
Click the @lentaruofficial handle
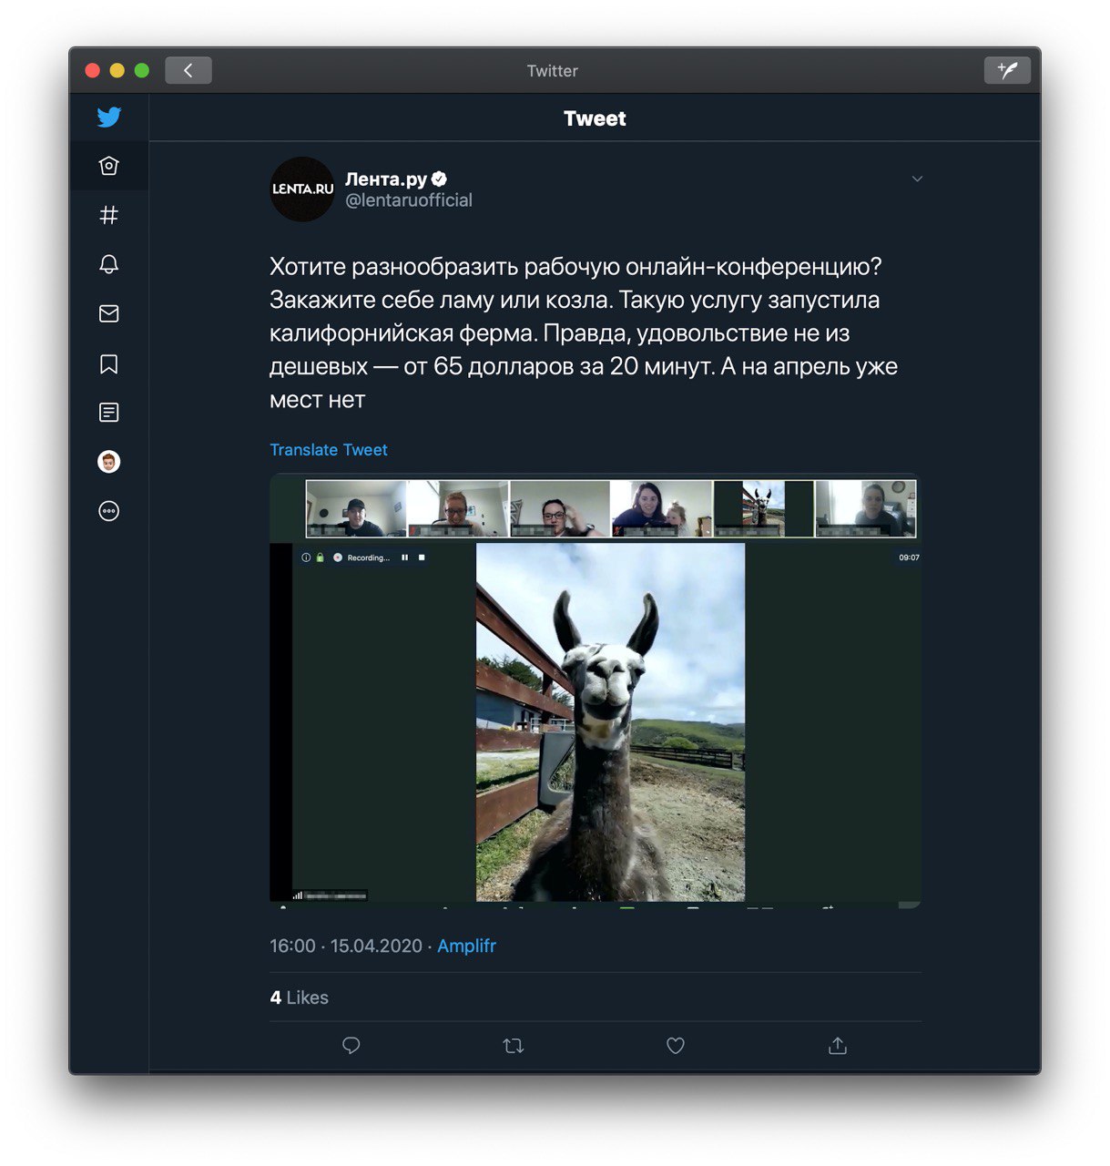[x=409, y=200]
